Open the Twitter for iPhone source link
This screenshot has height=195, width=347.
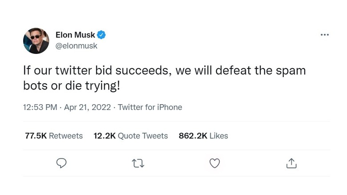(150, 107)
